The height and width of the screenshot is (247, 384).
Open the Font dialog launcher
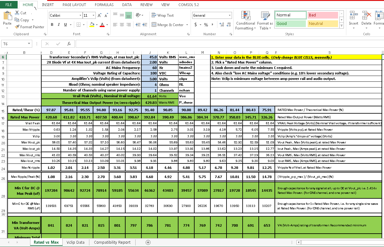coord(108,34)
